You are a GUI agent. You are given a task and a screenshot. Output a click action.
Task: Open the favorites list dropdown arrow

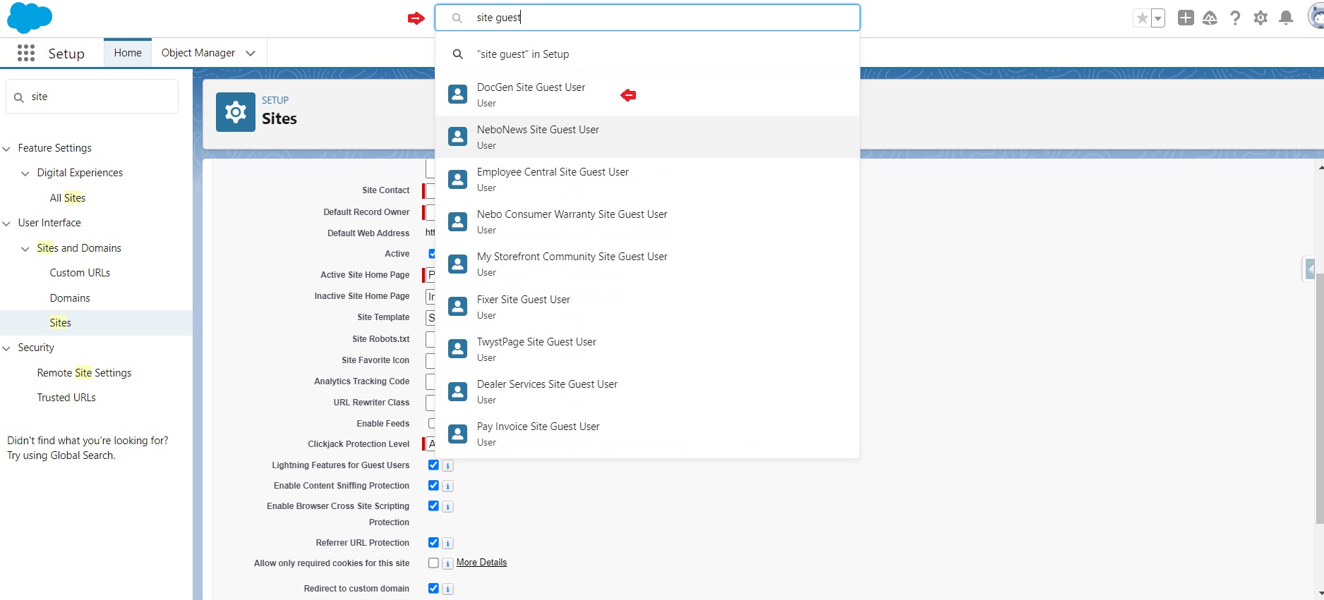(x=1158, y=18)
